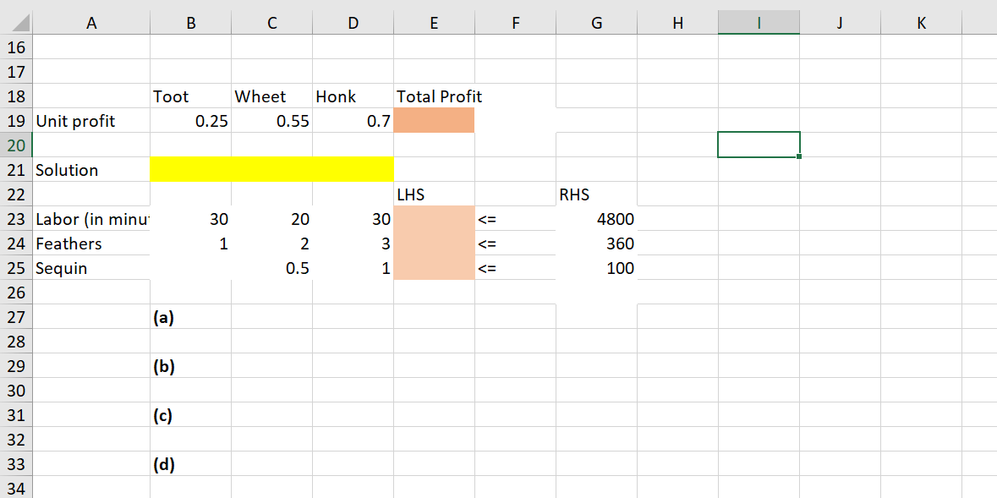997x498 pixels.
Task: Click the '<=' sign in Feathers row
Action: tap(515, 243)
